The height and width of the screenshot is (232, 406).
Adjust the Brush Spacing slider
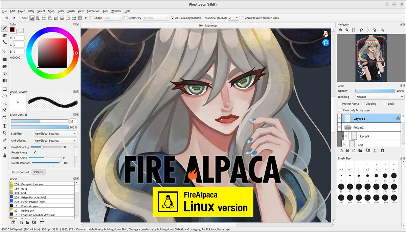pyautogui.click(x=46, y=147)
